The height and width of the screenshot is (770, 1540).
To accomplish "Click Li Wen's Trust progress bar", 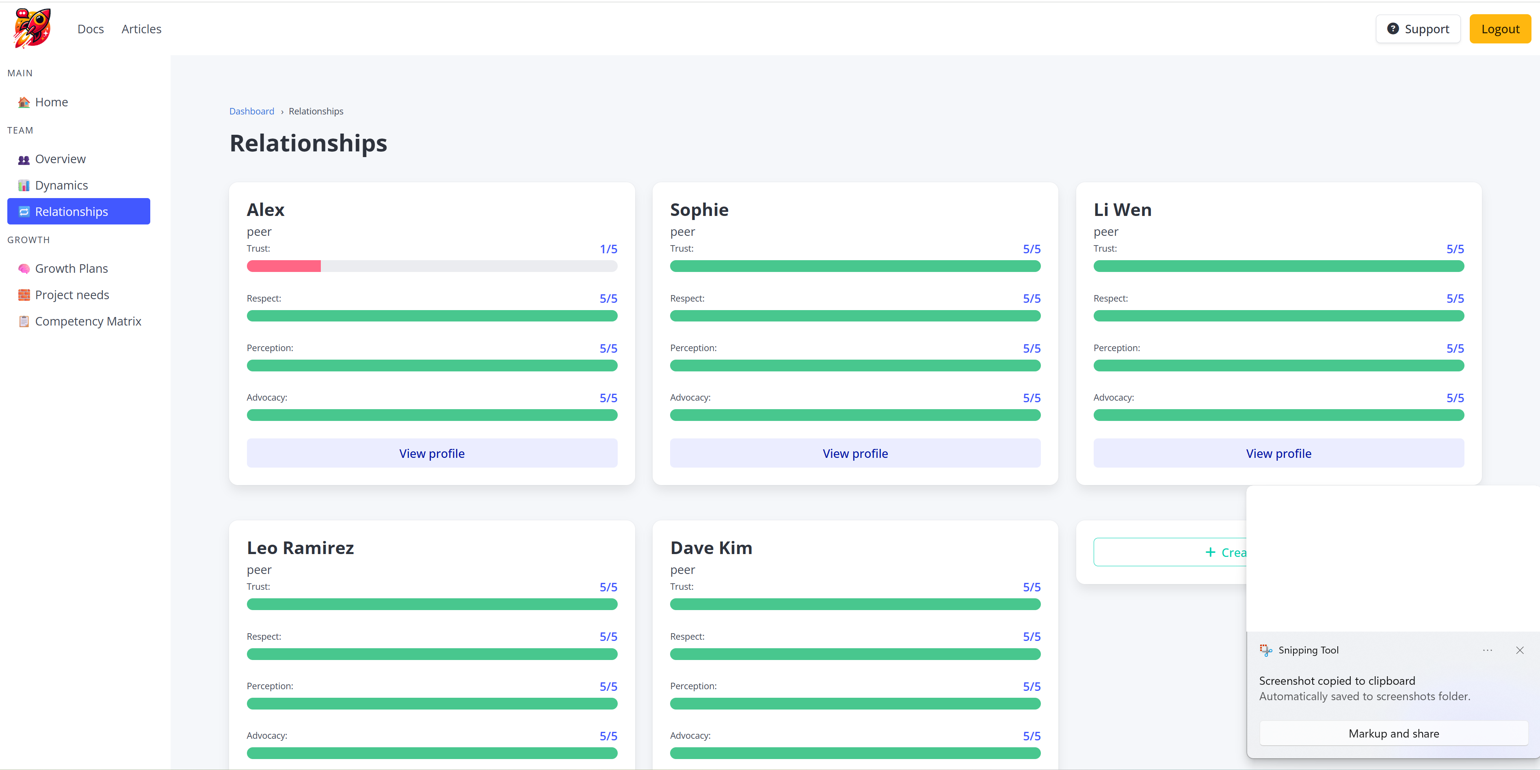I will (1278, 266).
